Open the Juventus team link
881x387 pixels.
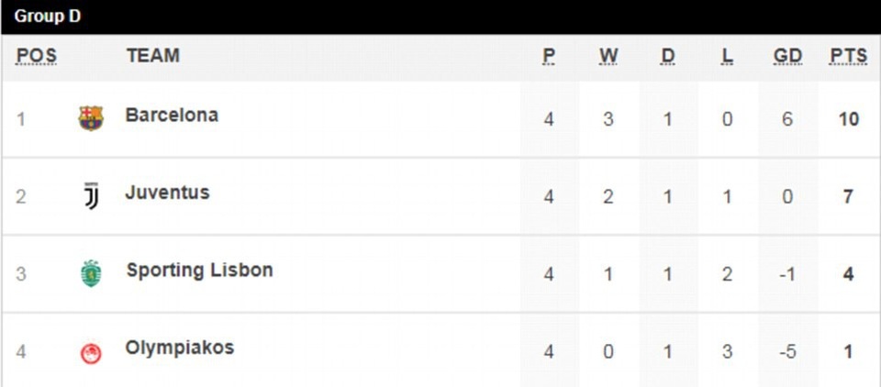pos(167,193)
